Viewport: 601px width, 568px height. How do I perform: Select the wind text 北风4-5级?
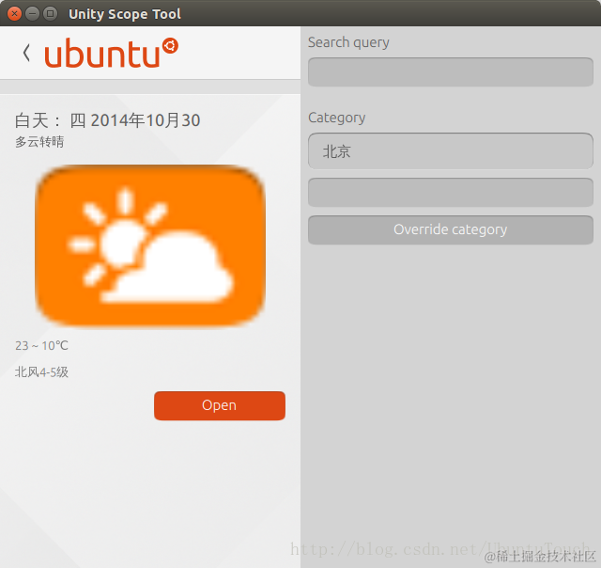41,372
